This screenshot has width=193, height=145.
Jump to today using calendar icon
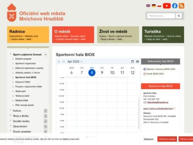click(x=132, y=61)
